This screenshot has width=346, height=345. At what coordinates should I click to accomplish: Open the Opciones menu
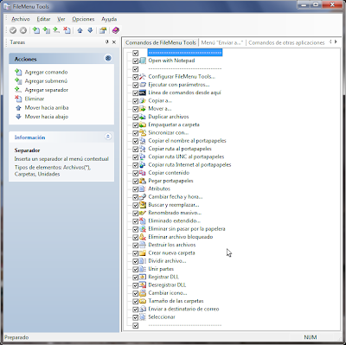(x=83, y=19)
